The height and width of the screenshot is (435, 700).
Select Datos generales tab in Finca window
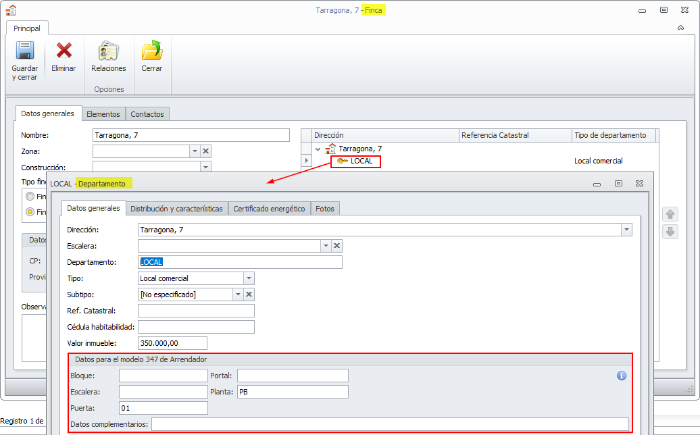48,113
